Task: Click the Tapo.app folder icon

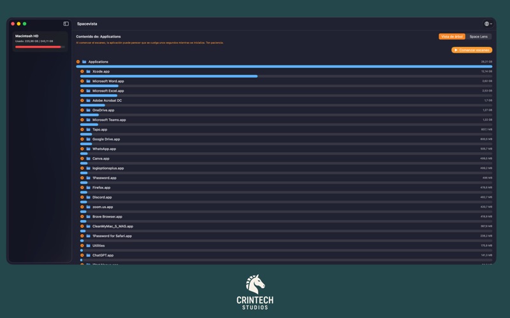Action: point(88,130)
